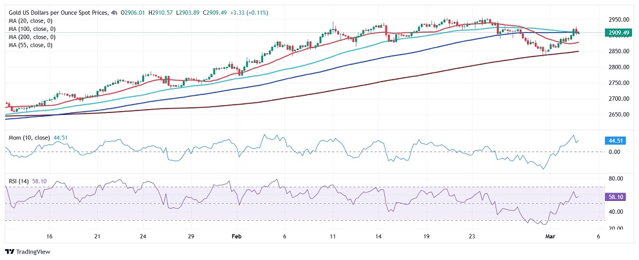This screenshot has height=260, width=639.
Task: Click the 2650.00 price axis label
Action: pos(617,115)
